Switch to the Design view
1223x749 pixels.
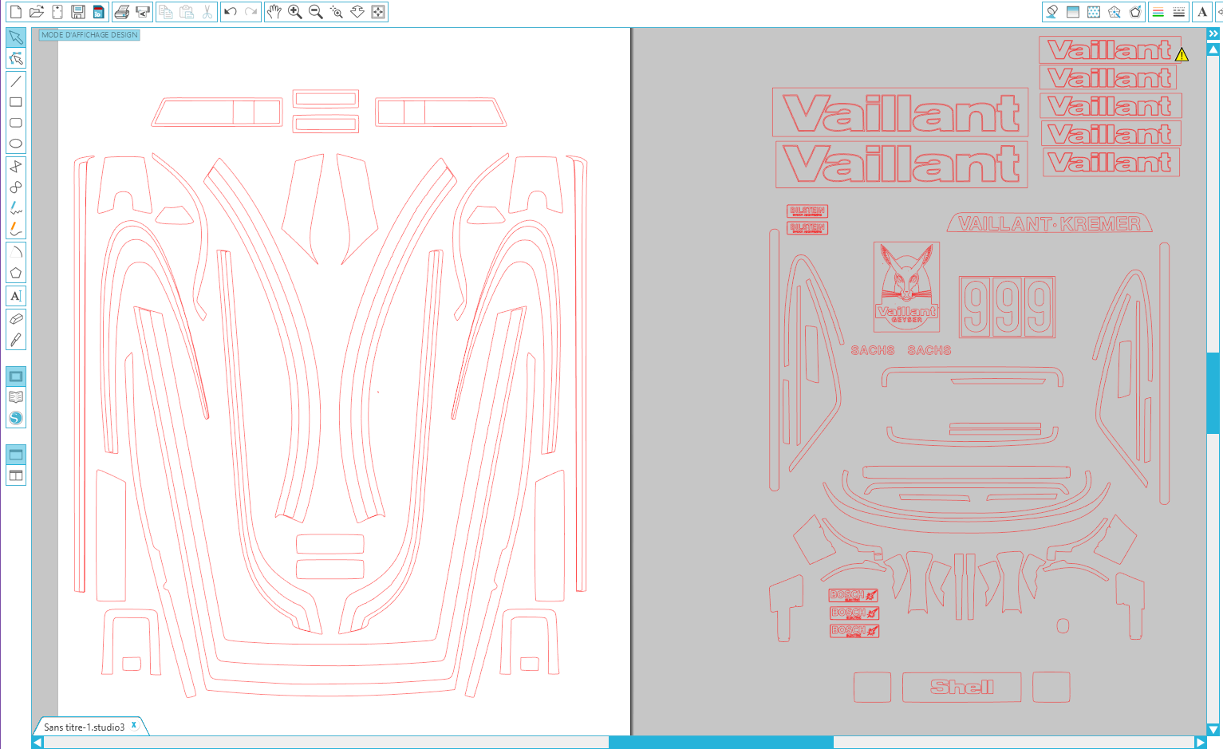point(16,376)
